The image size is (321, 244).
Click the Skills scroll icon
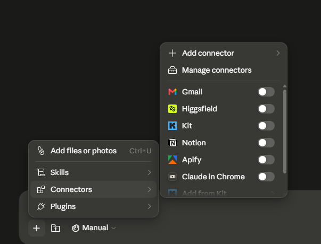click(41, 172)
